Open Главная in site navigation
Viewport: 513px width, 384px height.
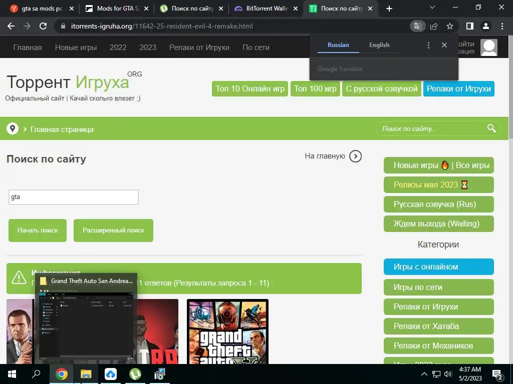28,47
